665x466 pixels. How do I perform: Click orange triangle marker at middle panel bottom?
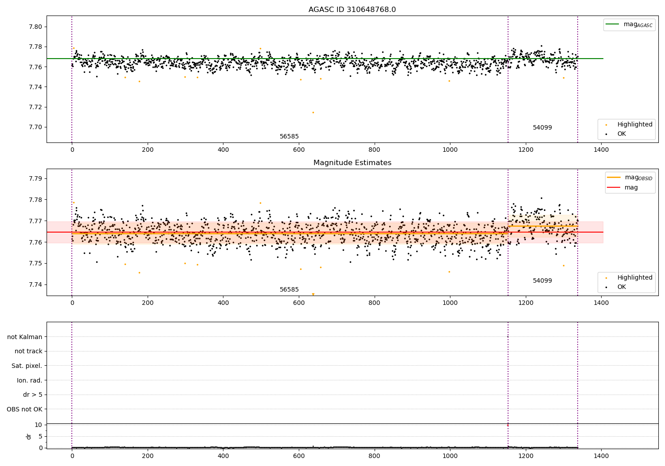313,294
